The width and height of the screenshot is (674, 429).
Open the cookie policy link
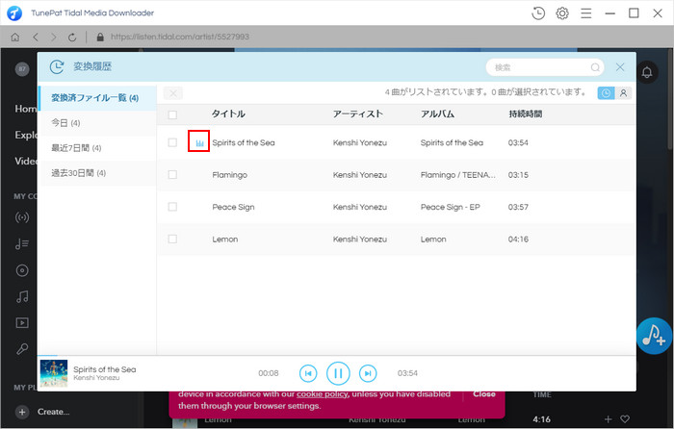pos(322,393)
